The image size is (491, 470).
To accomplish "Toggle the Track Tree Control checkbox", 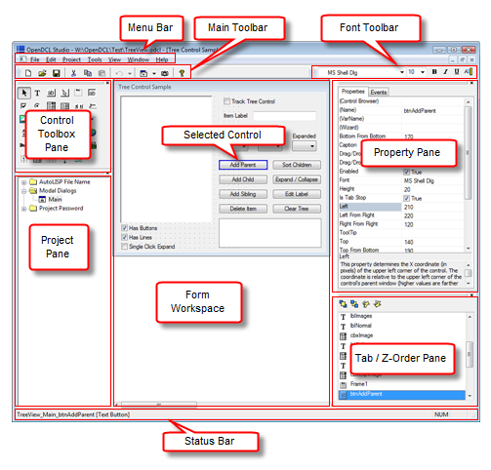I will click(226, 101).
